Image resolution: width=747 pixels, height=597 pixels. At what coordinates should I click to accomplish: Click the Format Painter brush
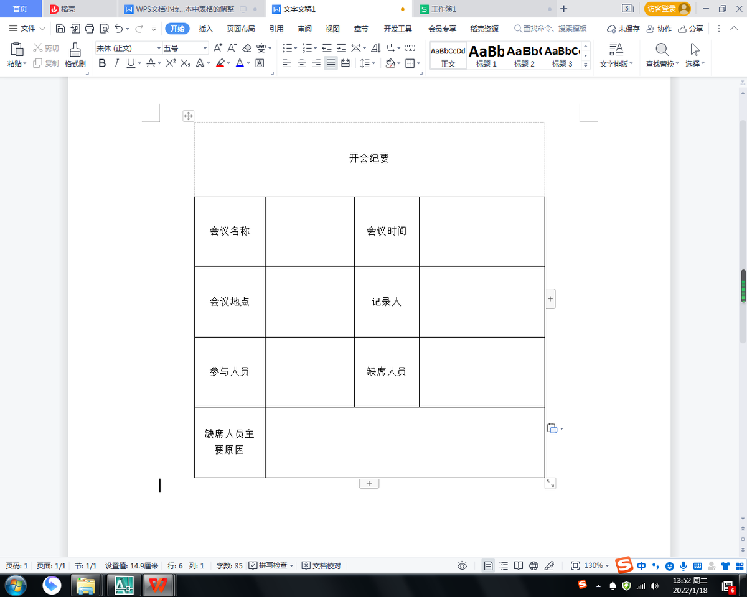pyautogui.click(x=75, y=55)
